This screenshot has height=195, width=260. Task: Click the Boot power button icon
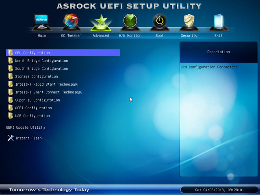[x=160, y=22]
